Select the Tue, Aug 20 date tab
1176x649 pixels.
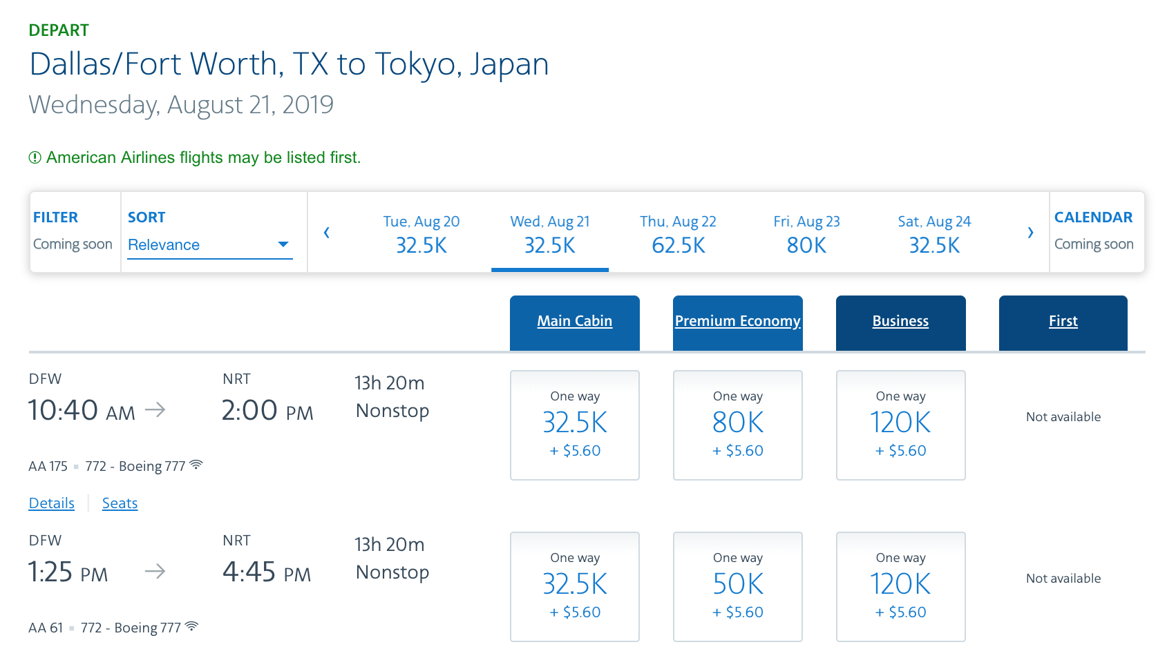click(x=421, y=234)
